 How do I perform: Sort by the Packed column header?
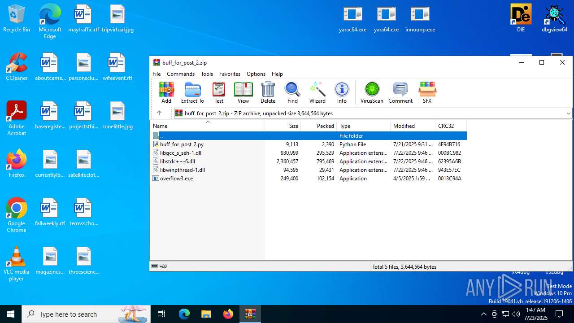tap(318, 126)
